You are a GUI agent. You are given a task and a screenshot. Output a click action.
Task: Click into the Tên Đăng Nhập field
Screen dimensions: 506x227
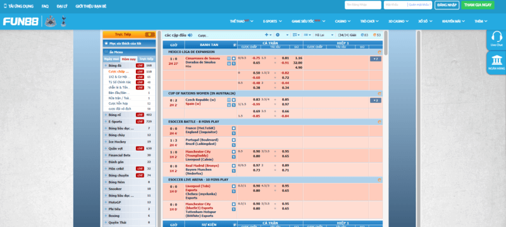[362, 5]
